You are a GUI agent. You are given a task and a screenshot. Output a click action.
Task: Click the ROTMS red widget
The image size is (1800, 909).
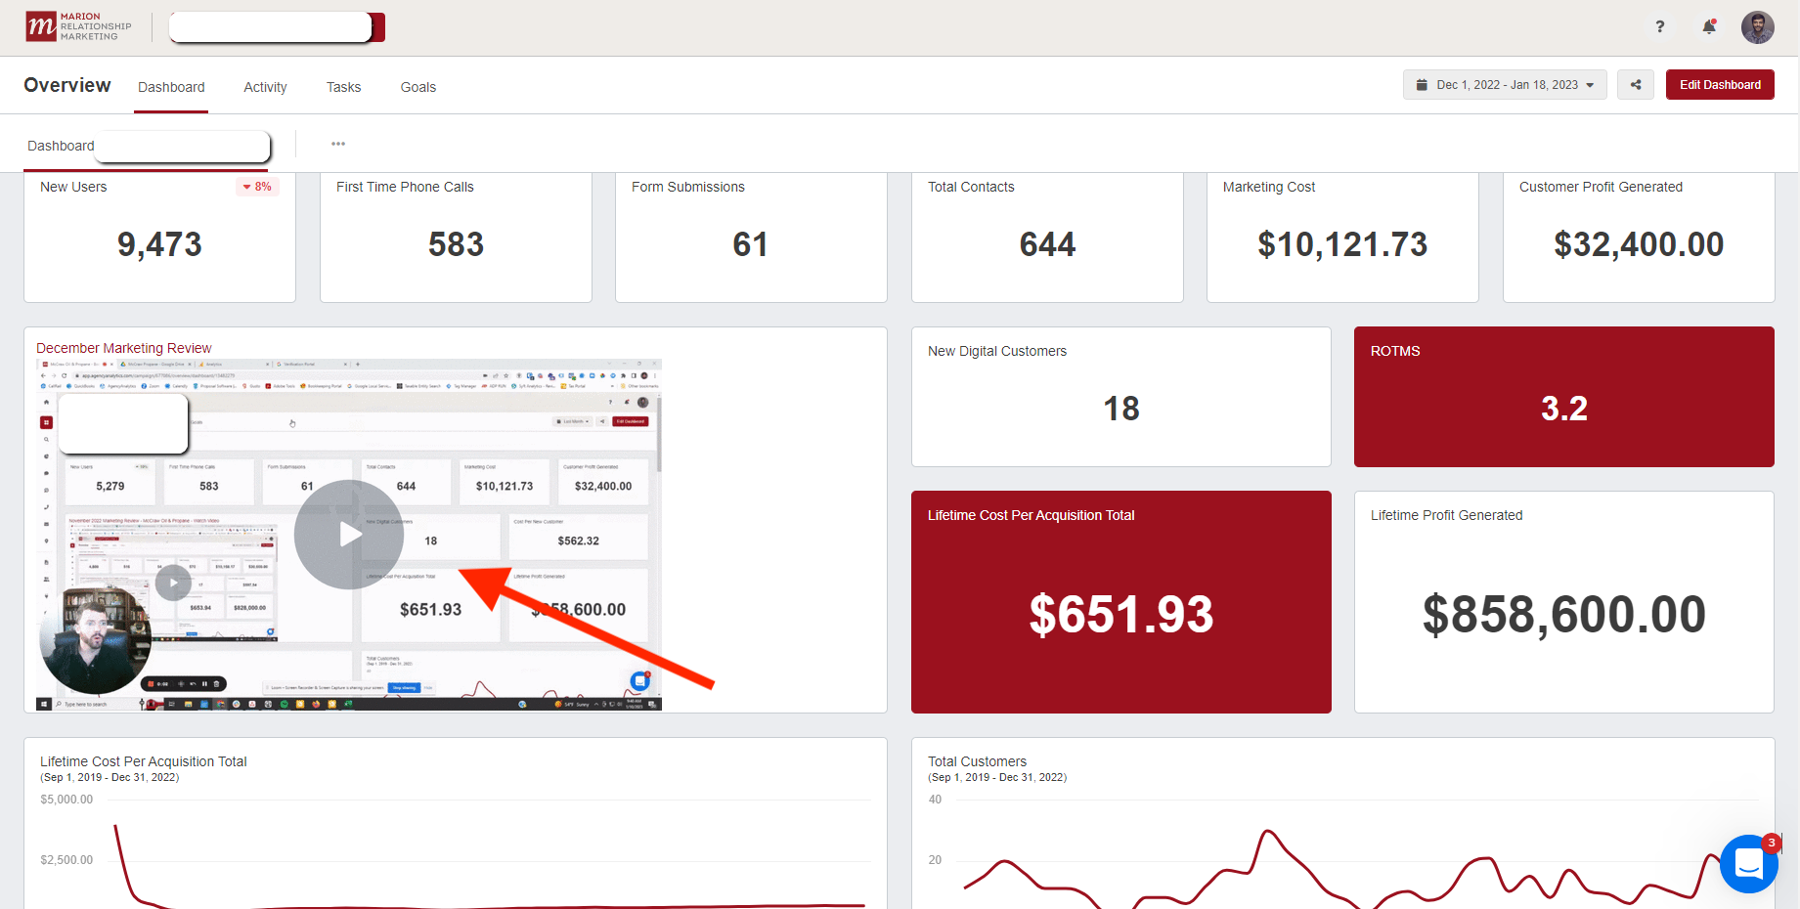[x=1562, y=397]
